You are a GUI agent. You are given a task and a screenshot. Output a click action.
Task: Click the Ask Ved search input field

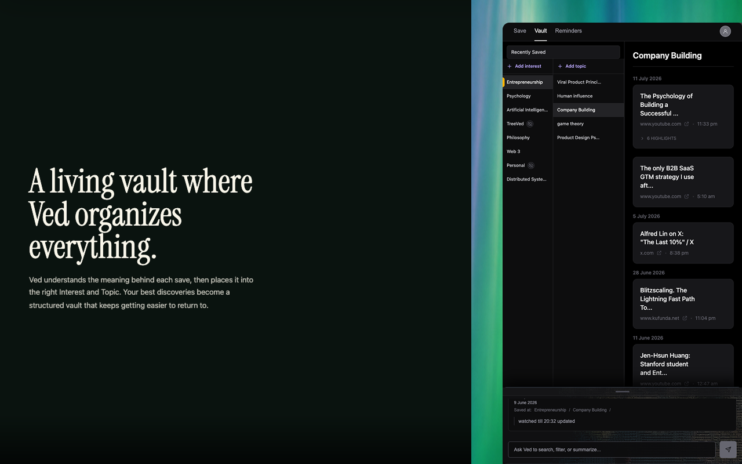[612, 449]
